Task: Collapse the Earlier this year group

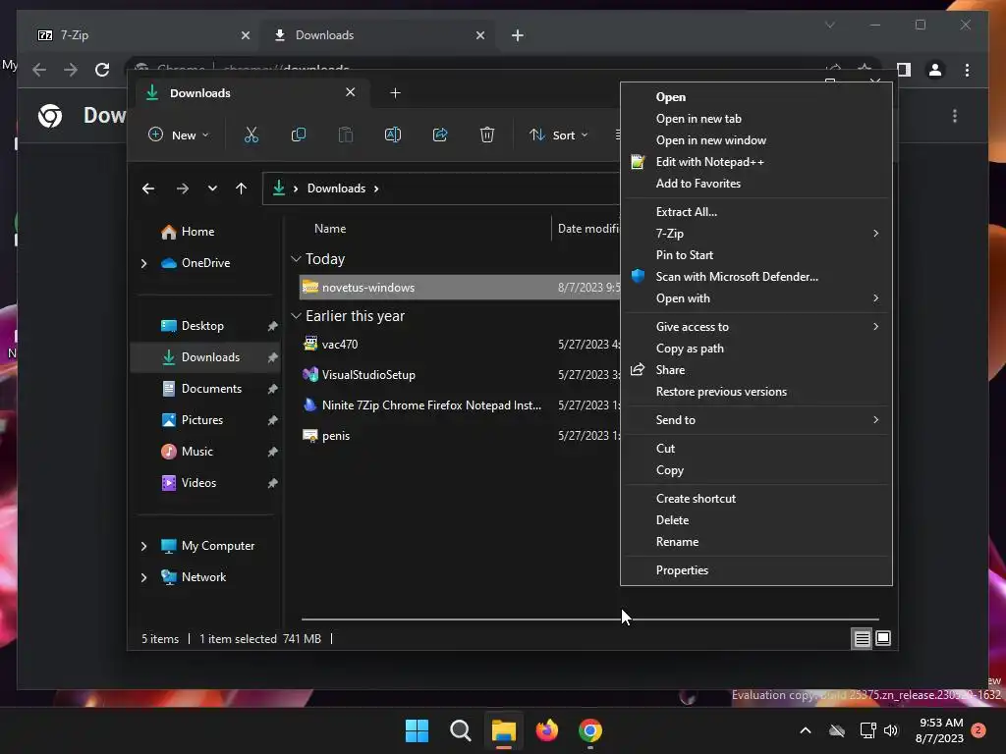Action: tap(296, 316)
